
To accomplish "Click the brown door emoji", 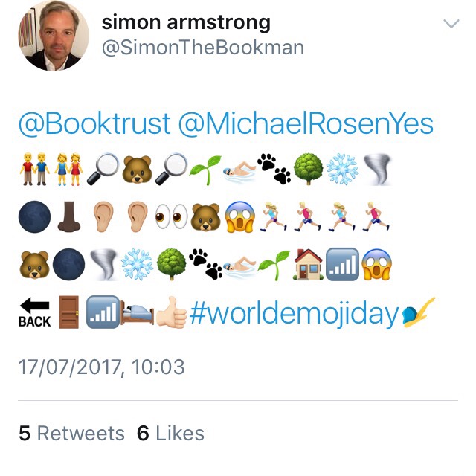I will point(69,312).
